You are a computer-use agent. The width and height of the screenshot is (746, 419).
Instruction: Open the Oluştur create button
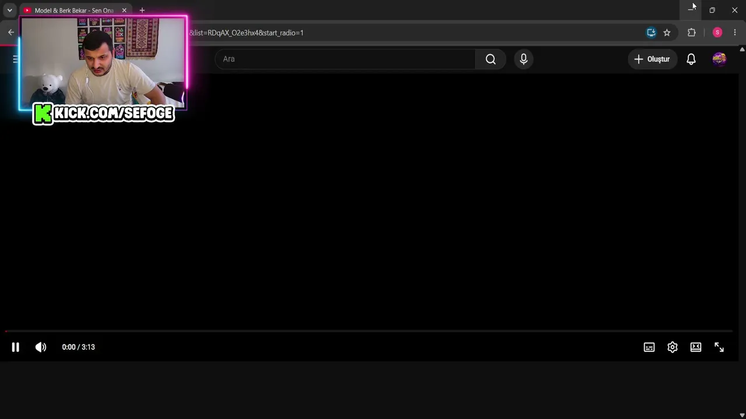coord(652,59)
